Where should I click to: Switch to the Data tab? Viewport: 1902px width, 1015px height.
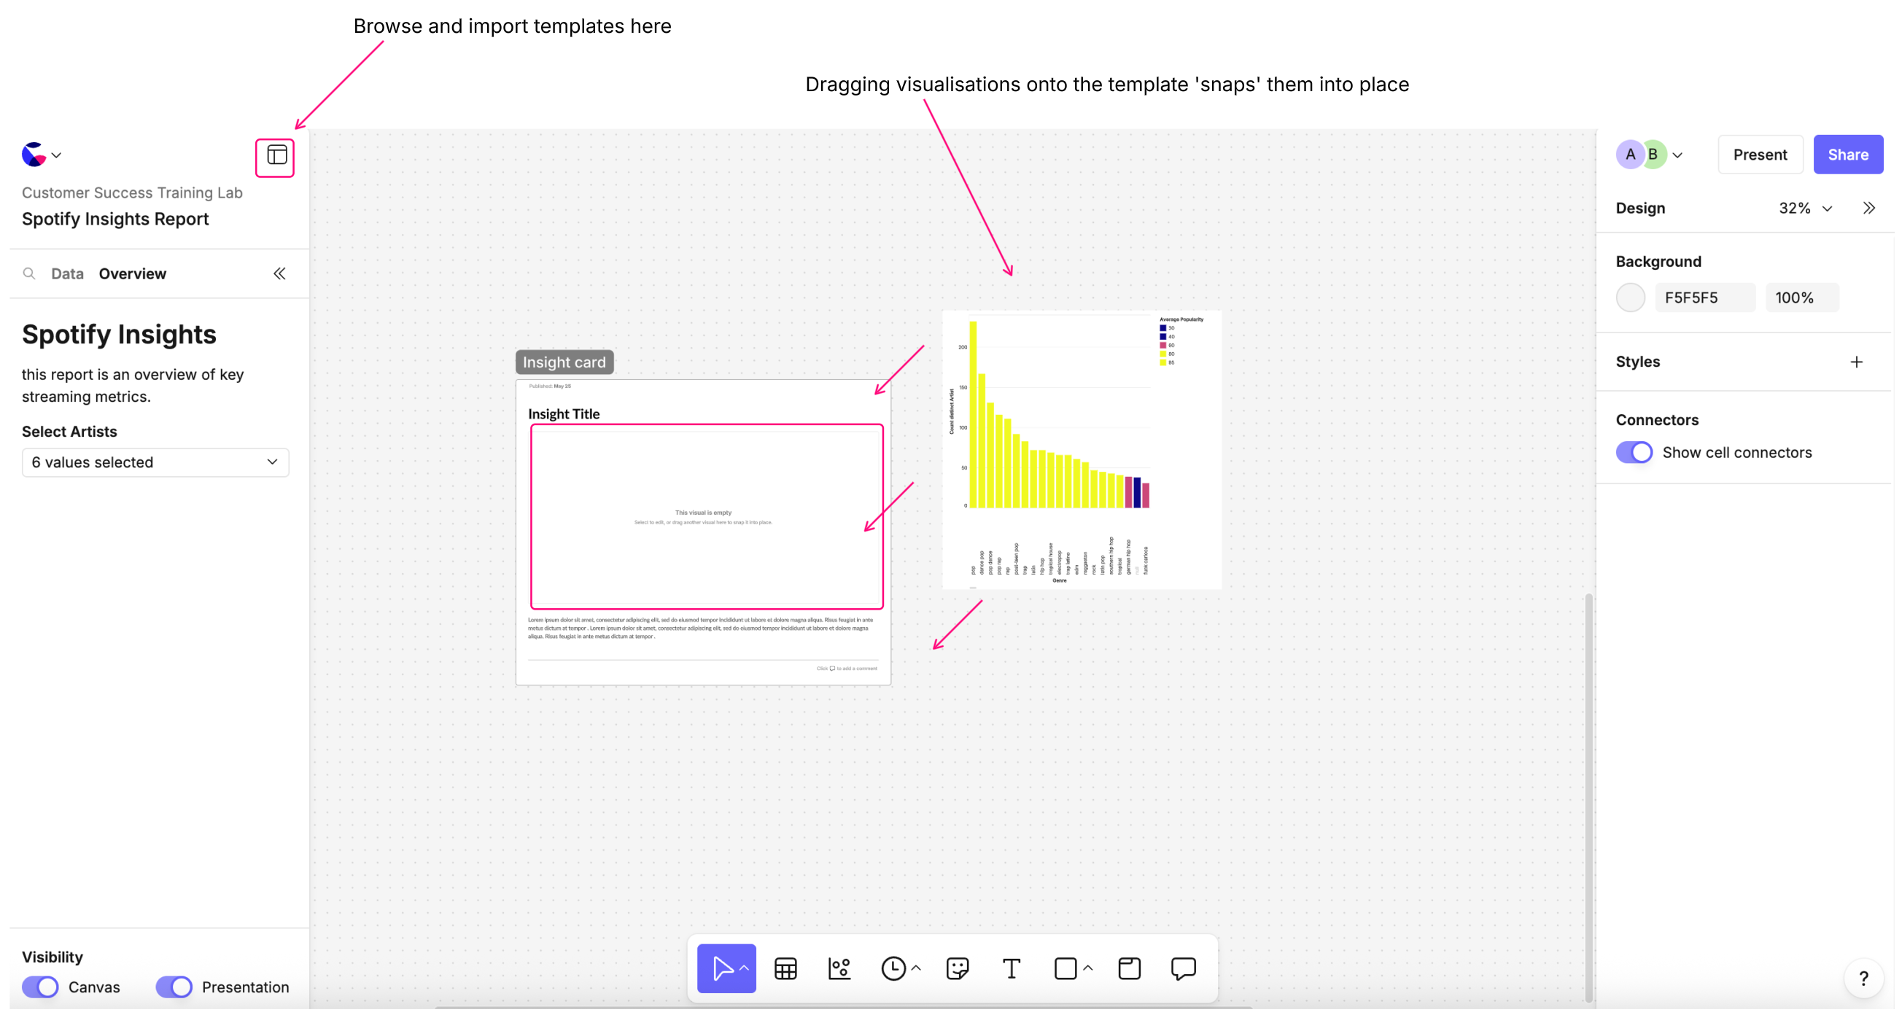[x=67, y=274]
